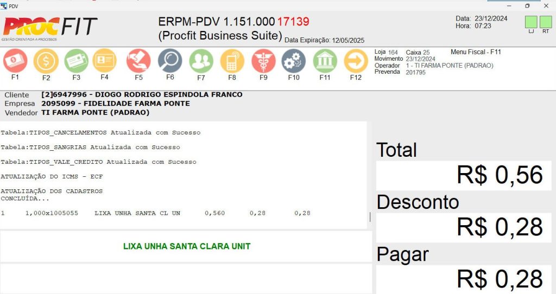
Task: Click client name DIOGO RODRIGO ESPINDOLA FRANCO
Action: click(169, 94)
